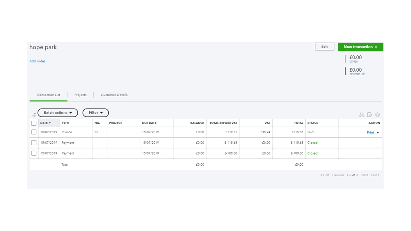Select the £-115.65 Payment row checkbox

pos(34,143)
